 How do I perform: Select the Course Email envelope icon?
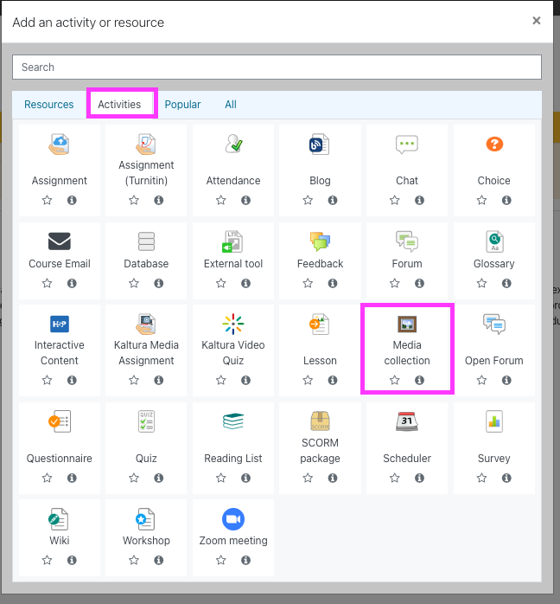pyautogui.click(x=60, y=241)
